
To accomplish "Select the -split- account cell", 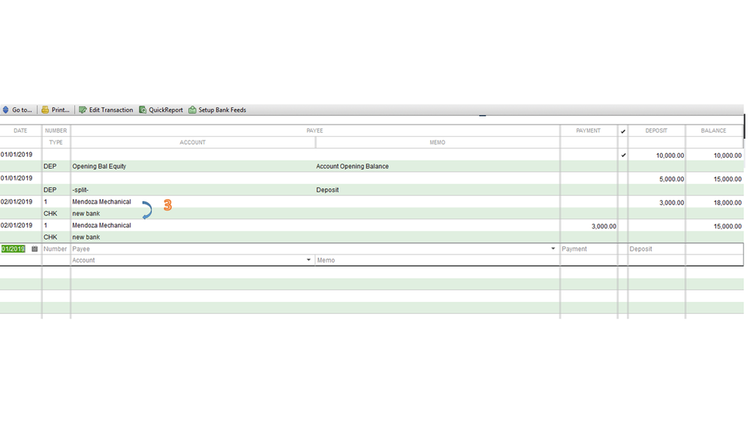I will [x=80, y=190].
